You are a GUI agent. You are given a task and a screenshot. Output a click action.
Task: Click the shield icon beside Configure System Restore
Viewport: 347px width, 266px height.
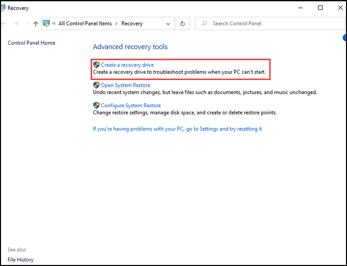(96, 105)
